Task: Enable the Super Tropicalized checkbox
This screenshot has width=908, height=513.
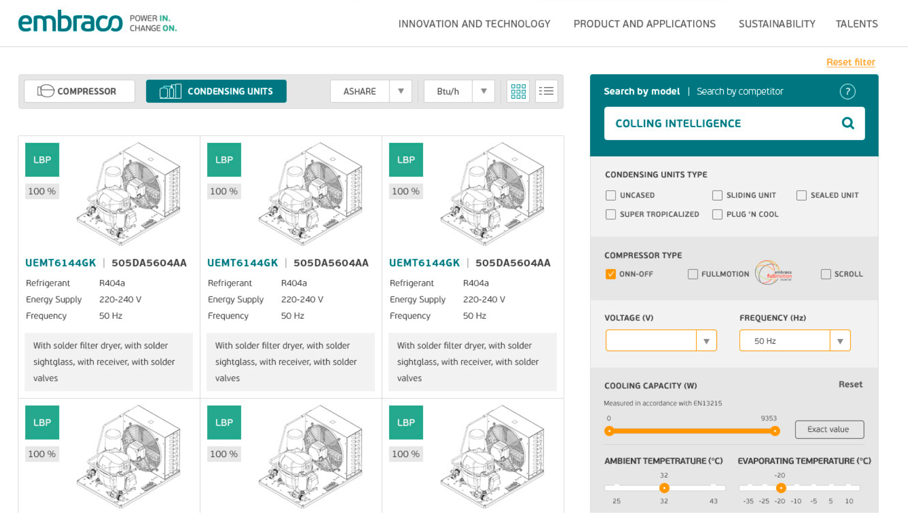Action: [611, 214]
